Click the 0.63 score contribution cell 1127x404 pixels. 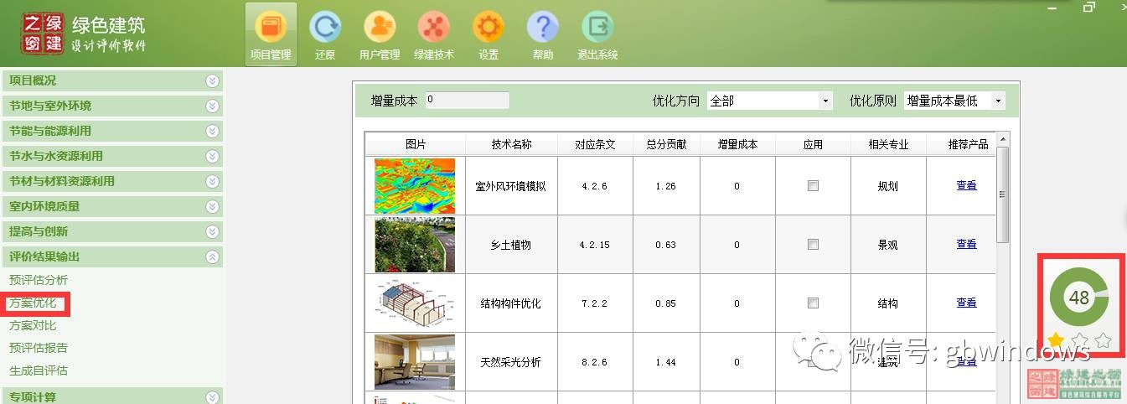(666, 245)
